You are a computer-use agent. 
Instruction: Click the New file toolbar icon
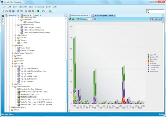click(x=3, y=11)
